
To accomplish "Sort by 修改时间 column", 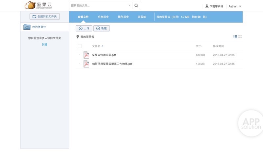I will point(218,46).
